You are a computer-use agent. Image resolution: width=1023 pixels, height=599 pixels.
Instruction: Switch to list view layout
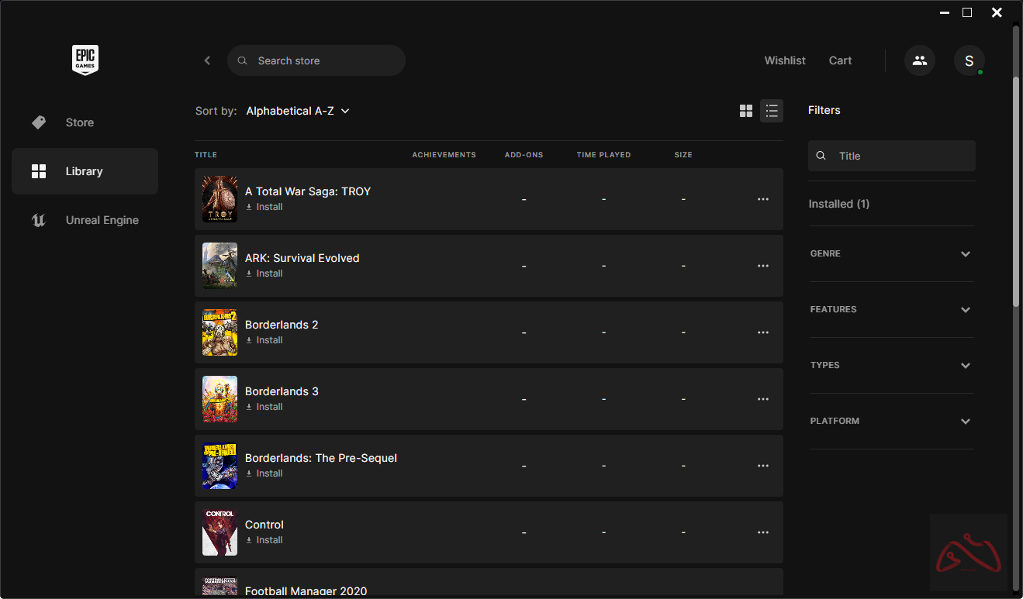tap(772, 111)
